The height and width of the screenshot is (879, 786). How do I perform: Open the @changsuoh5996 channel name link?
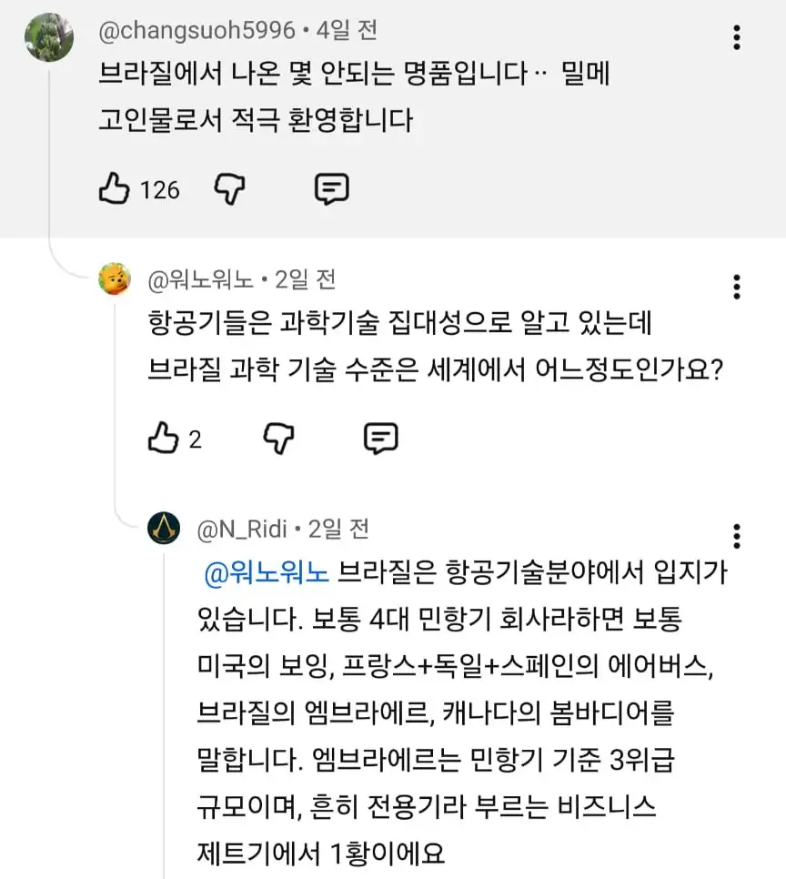(x=196, y=30)
